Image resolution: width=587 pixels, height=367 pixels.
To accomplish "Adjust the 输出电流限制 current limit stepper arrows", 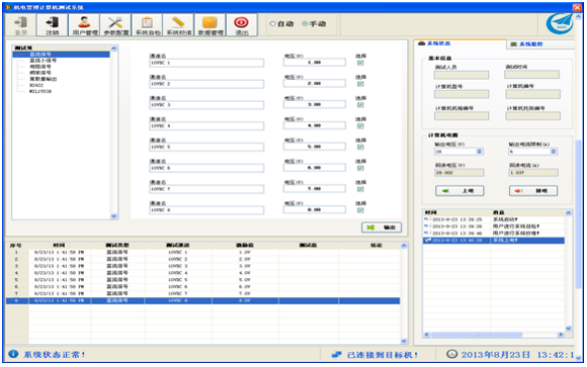I will pos(553,152).
